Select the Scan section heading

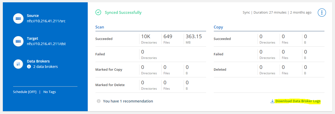coord(100,27)
